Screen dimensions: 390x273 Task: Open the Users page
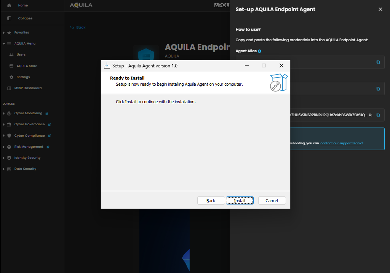pyautogui.click(x=21, y=55)
